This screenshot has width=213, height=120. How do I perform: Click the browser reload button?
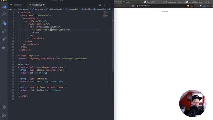[123, 6]
